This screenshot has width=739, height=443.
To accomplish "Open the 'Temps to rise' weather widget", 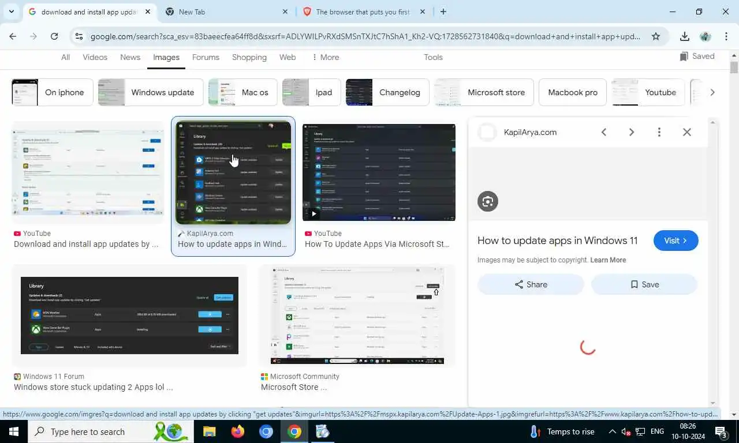I will point(562,431).
